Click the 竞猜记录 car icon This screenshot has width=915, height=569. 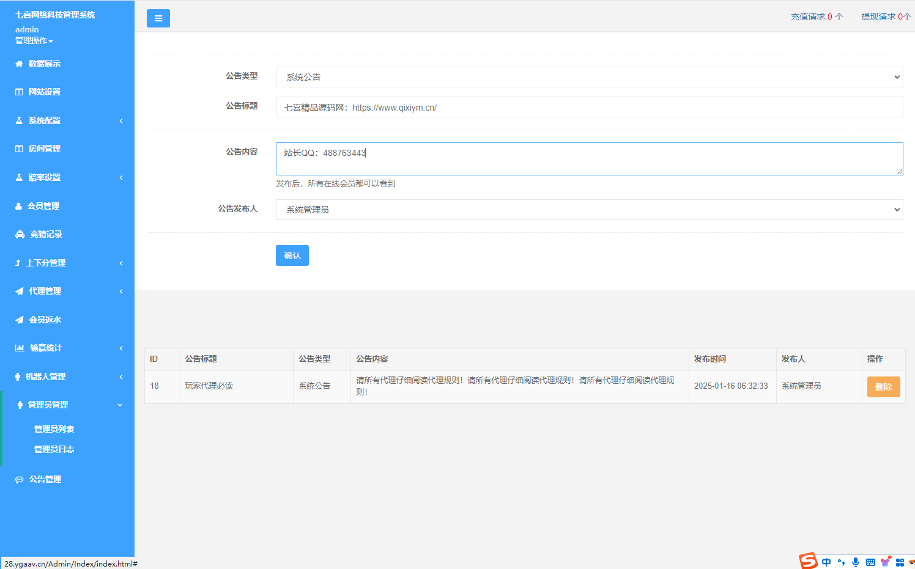tap(20, 234)
